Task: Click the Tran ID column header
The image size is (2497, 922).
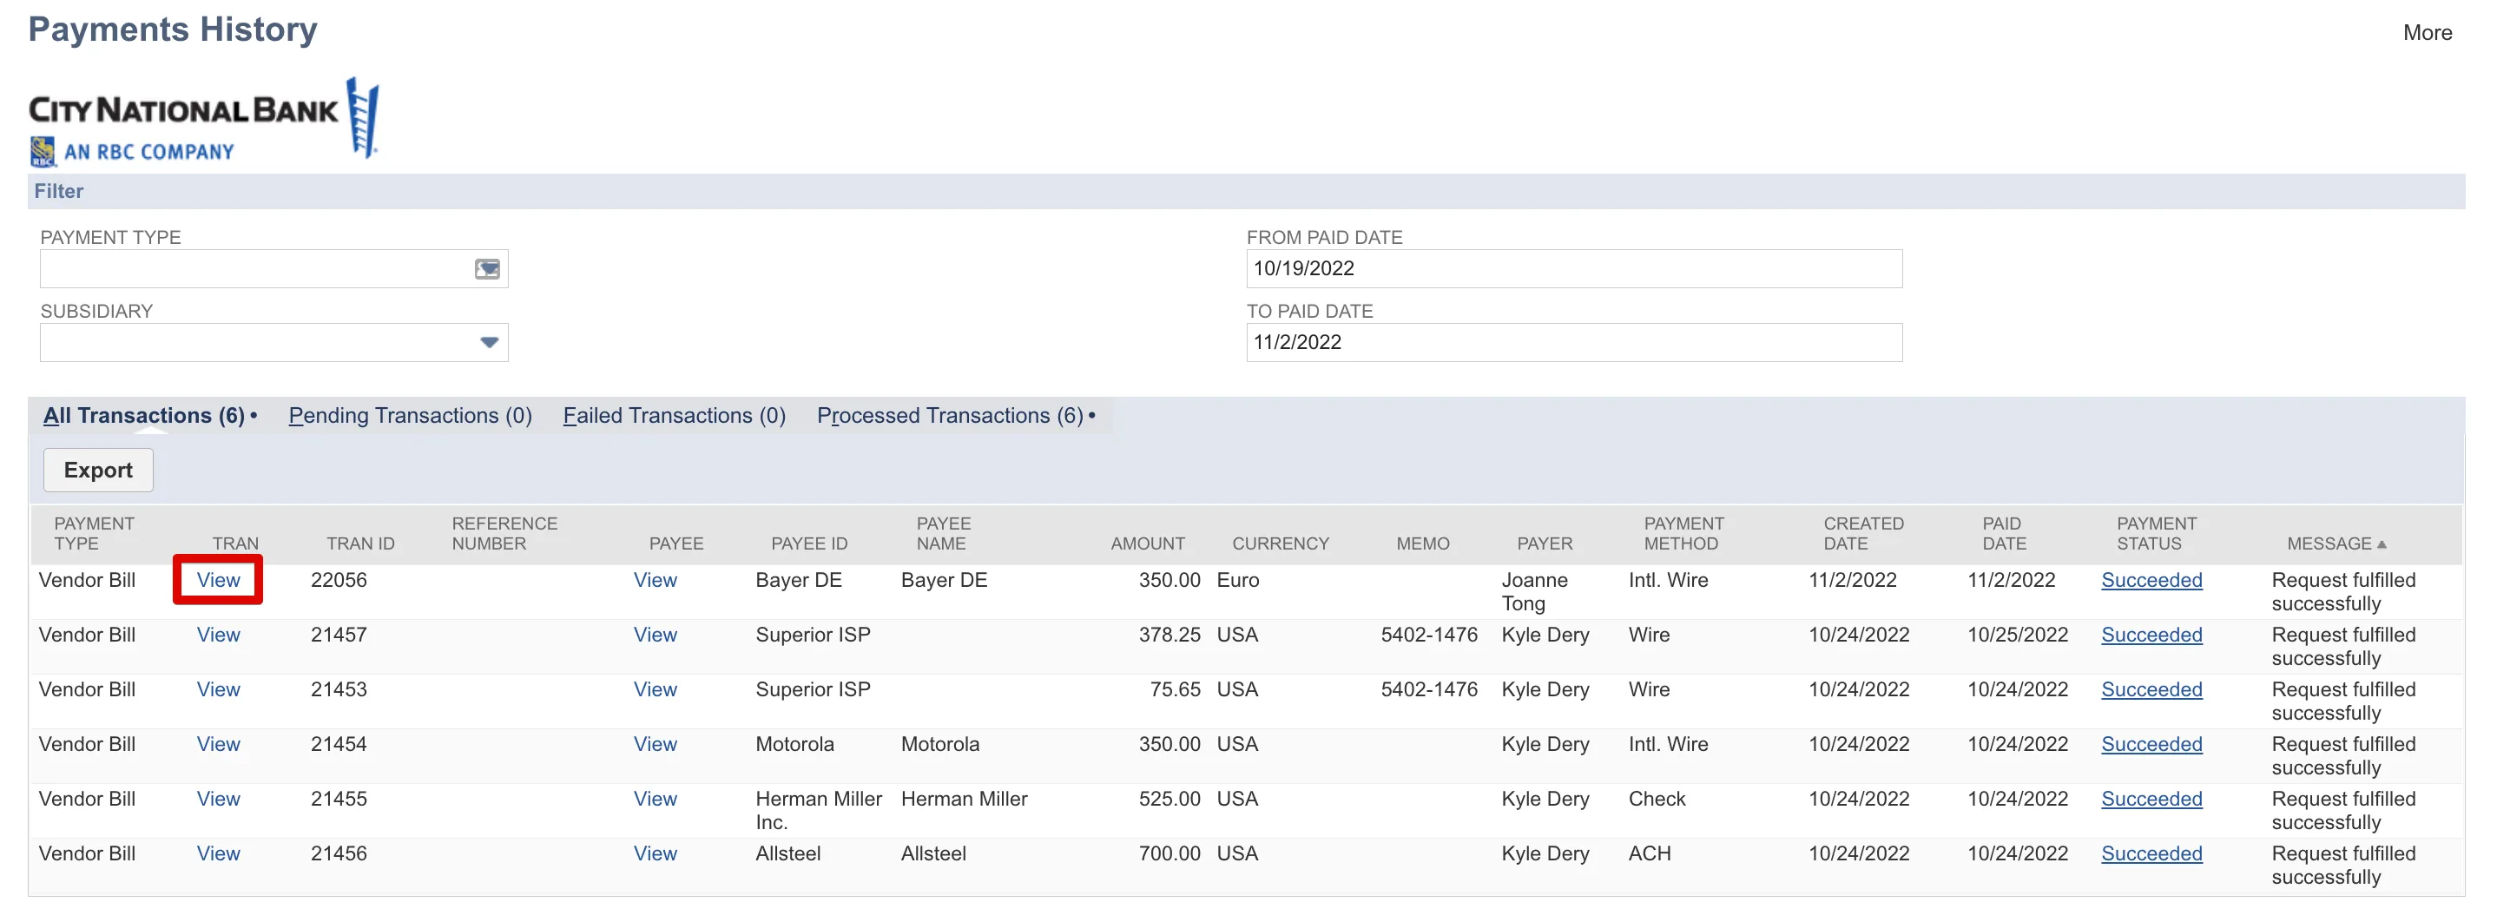Action: coord(359,543)
